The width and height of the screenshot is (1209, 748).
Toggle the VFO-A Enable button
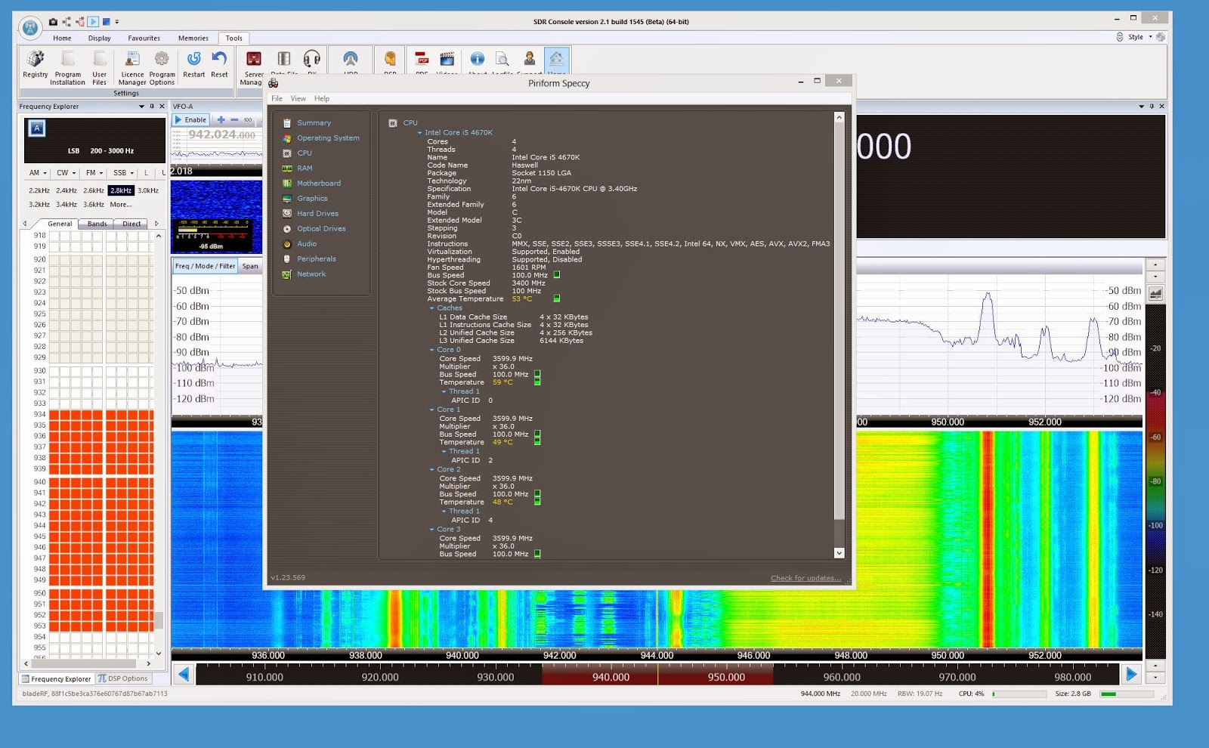190,120
